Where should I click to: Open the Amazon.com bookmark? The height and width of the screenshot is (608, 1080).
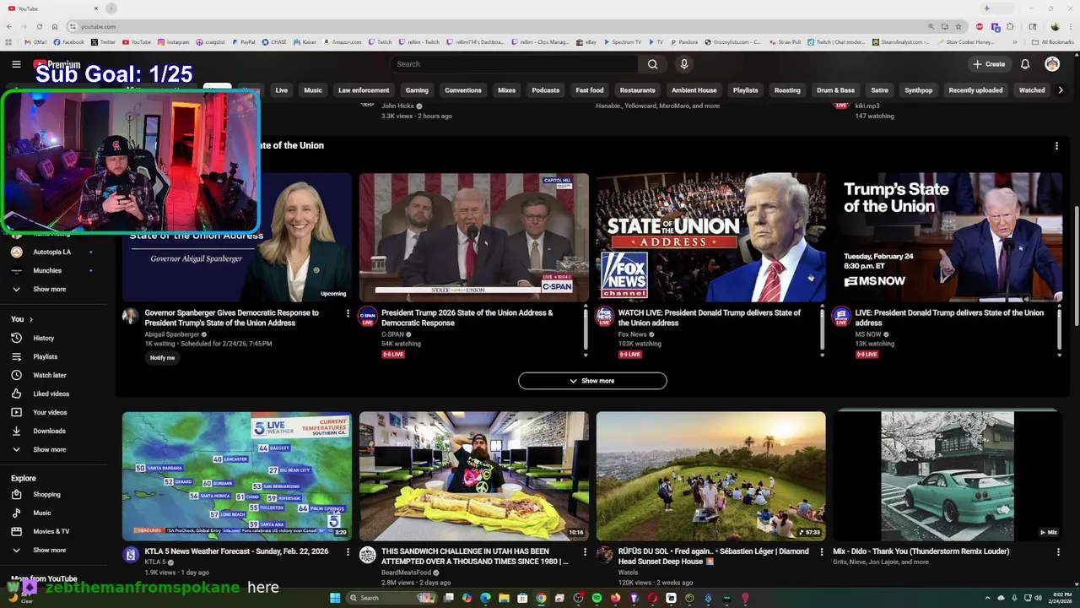pyautogui.click(x=342, y=42)
